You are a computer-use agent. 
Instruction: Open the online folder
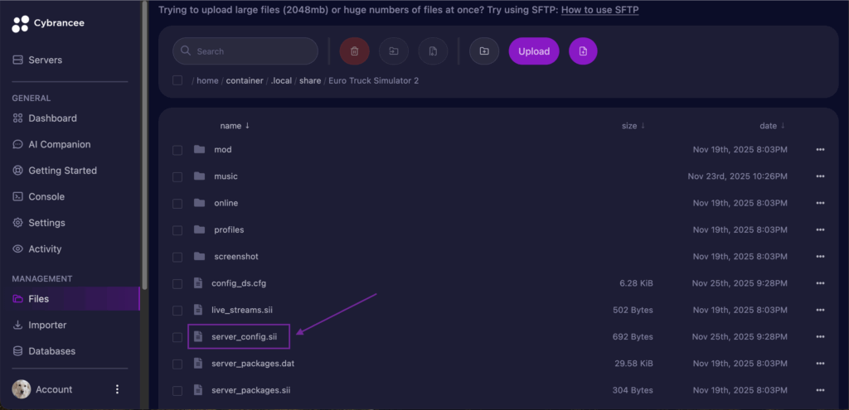226,203
